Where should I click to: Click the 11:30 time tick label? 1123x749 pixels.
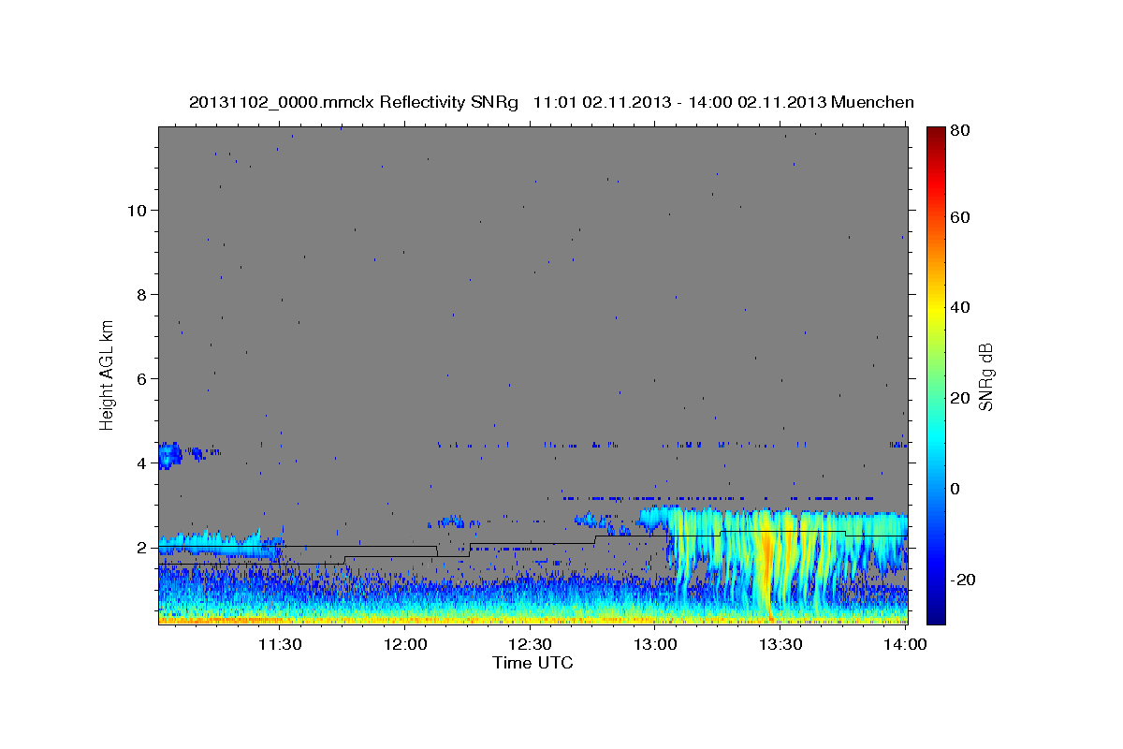[279, 645]
